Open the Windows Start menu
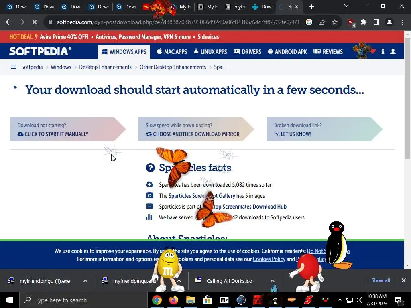 10,300
